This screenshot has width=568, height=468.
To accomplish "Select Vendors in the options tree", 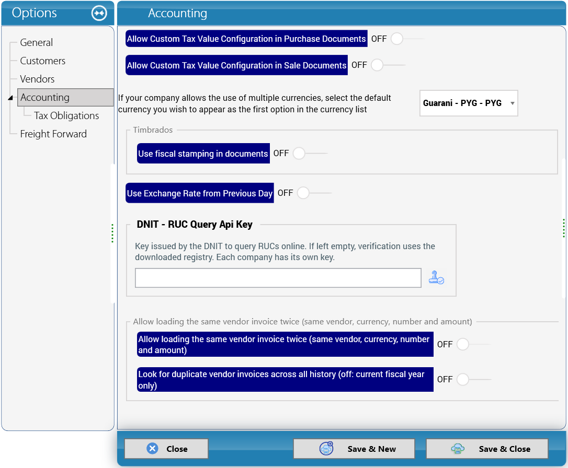I will pos(37,79).
